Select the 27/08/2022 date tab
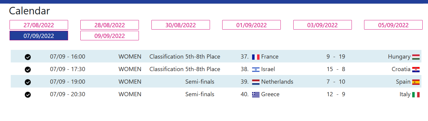 [x=39, y=25]
